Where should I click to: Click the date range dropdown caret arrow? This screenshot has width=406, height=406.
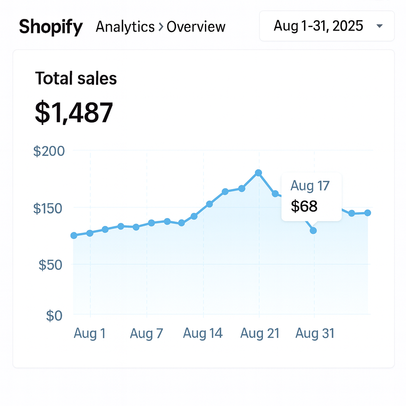[379, 26]
